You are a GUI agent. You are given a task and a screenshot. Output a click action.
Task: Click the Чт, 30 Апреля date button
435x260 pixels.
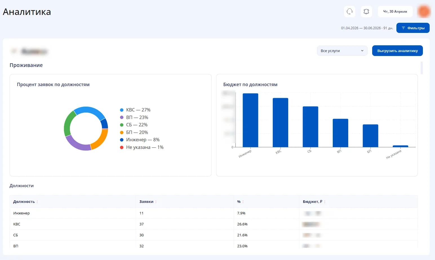tap(395, 12)
